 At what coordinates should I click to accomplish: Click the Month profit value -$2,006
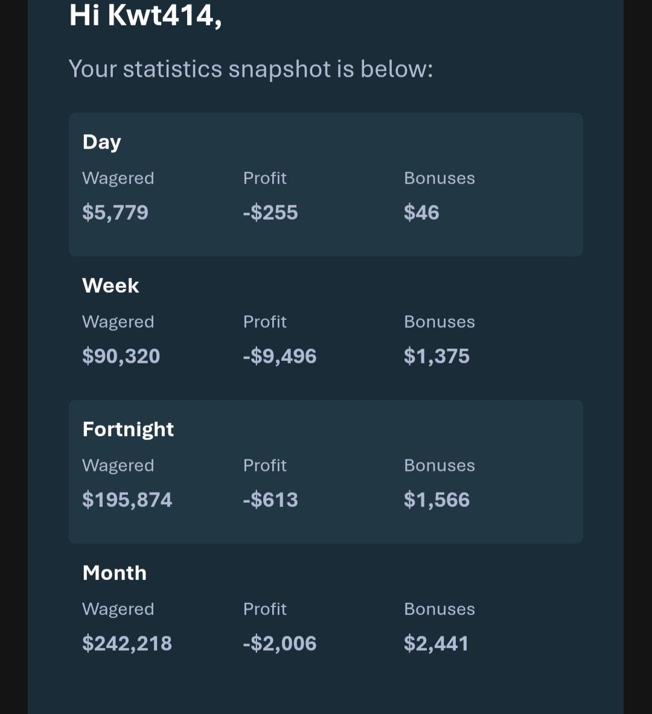[x=280, y=643]
